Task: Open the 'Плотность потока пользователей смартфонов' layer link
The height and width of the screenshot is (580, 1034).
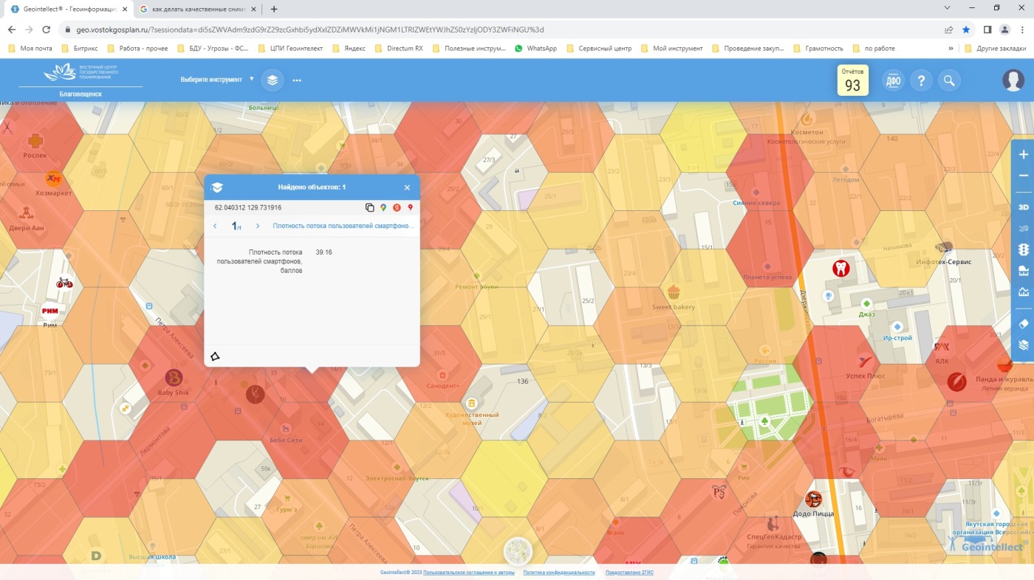Action: (343, 226)
